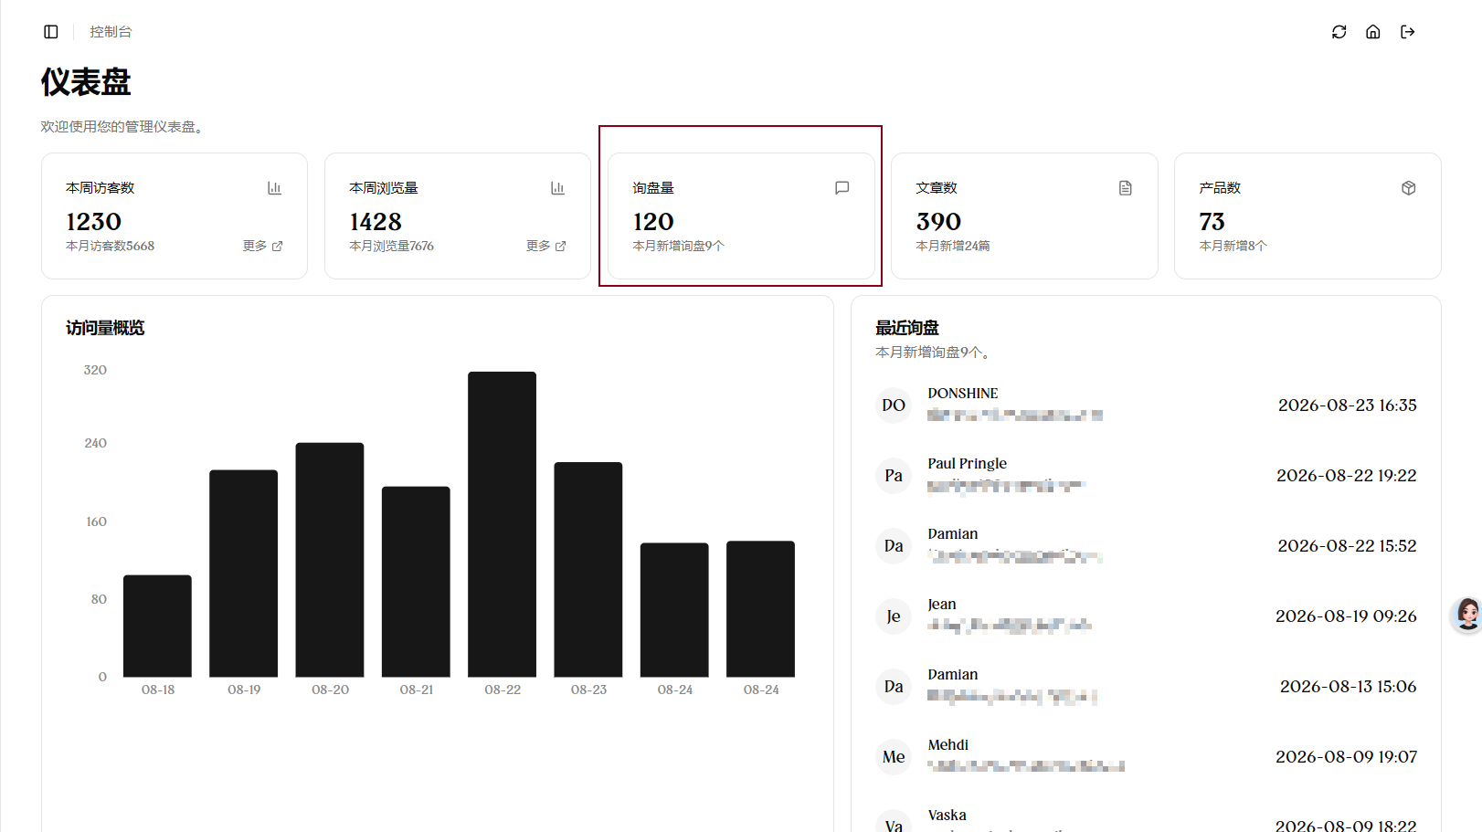Click Me avatar for Mehdi inquiry
The width and height of the screenshot is (1482, 832).
click(894, 757)
